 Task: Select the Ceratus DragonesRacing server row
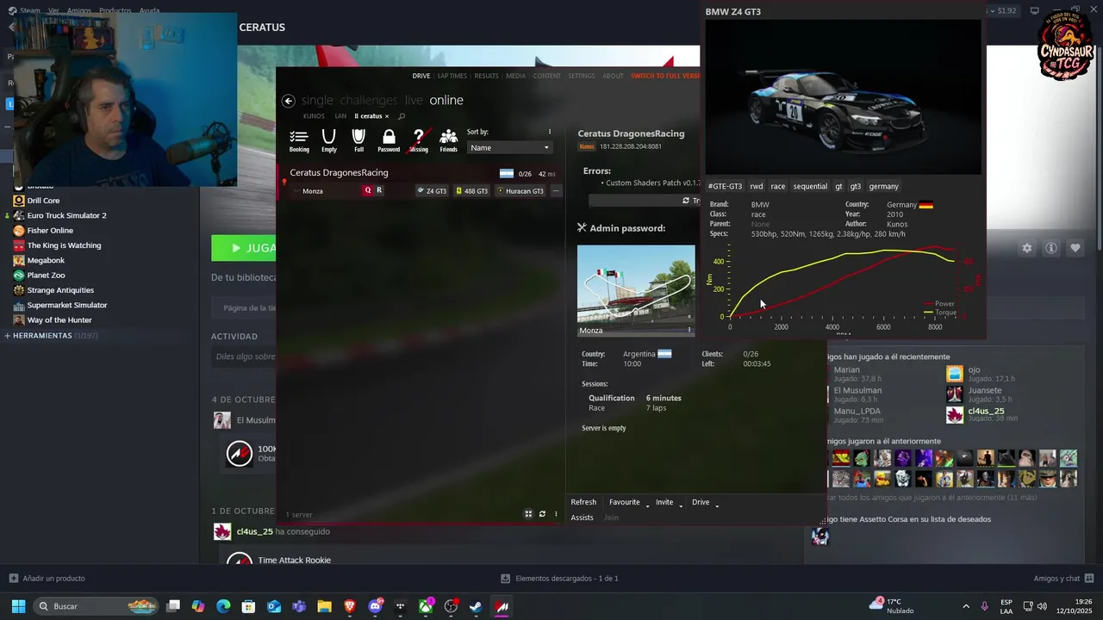pos(422,182)
